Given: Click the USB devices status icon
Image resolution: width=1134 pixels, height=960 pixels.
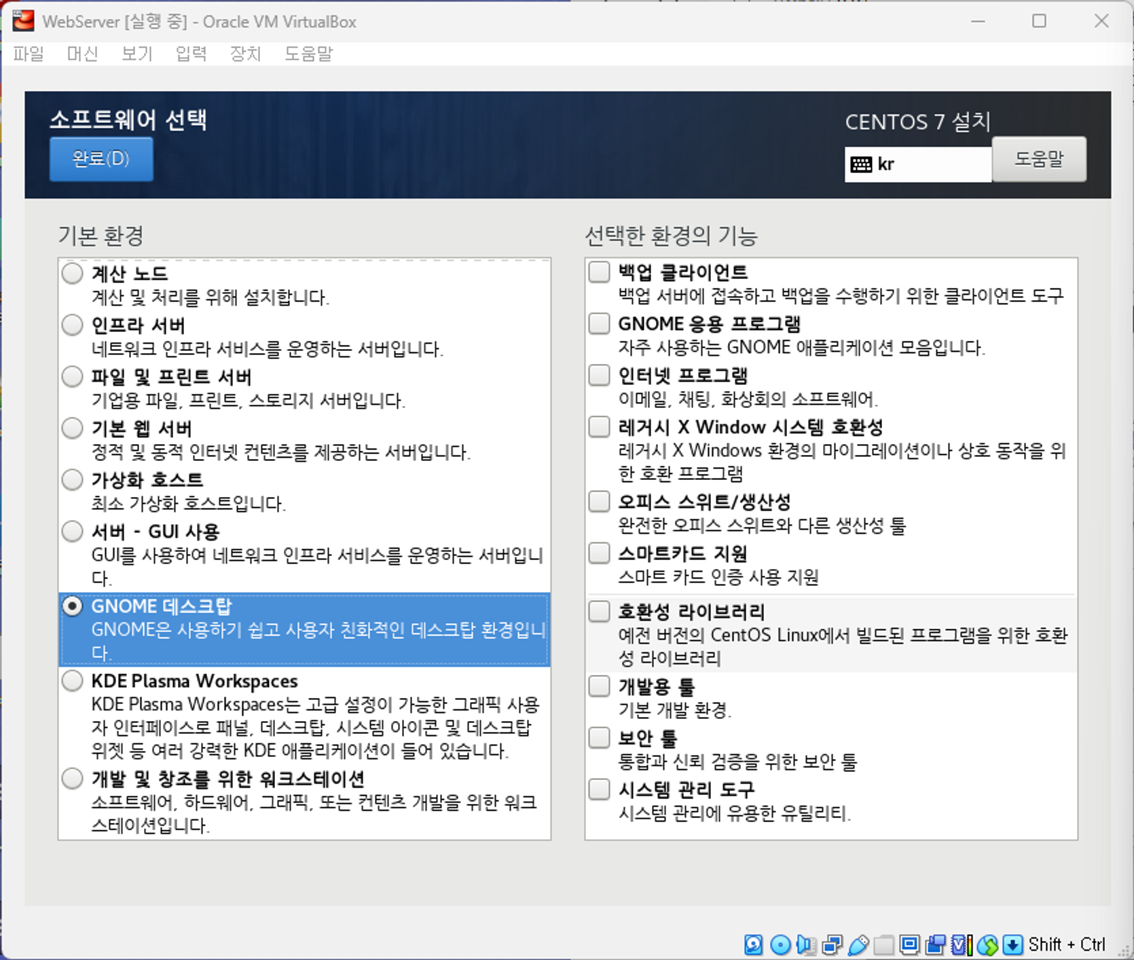Looking at the screenshot, I should pyautogui.click(x=858, y=944).
